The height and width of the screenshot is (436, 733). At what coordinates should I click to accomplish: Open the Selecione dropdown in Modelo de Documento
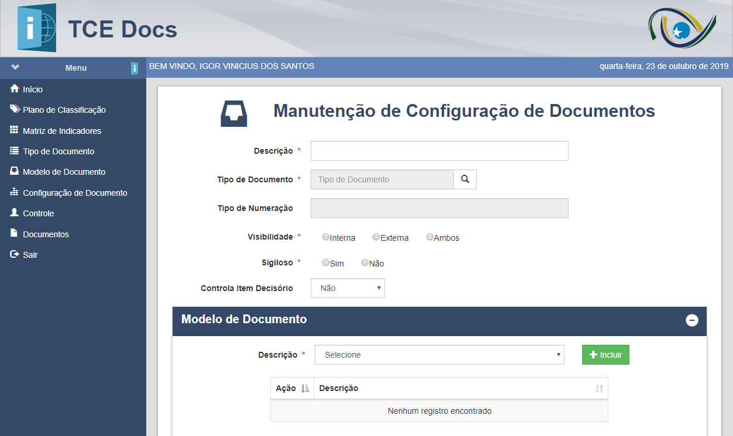(439, 355)
